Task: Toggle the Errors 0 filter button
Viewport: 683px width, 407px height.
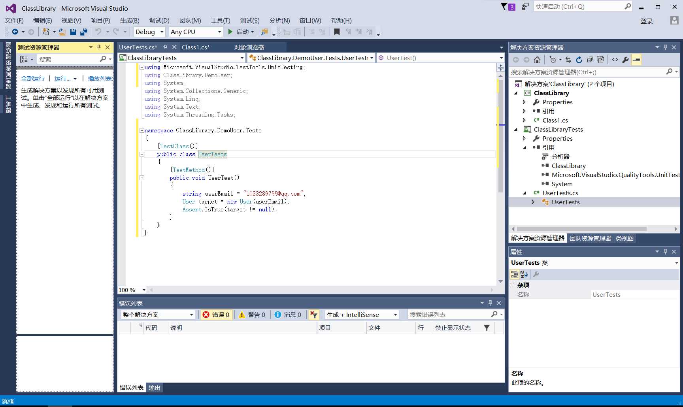Action: [x=216, y=315]
